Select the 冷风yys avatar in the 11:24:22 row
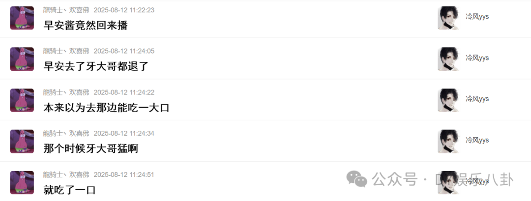Screen dimensions: 531x201 coord(448,100)
